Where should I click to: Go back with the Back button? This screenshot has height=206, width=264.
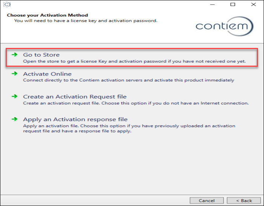(244, 200)
